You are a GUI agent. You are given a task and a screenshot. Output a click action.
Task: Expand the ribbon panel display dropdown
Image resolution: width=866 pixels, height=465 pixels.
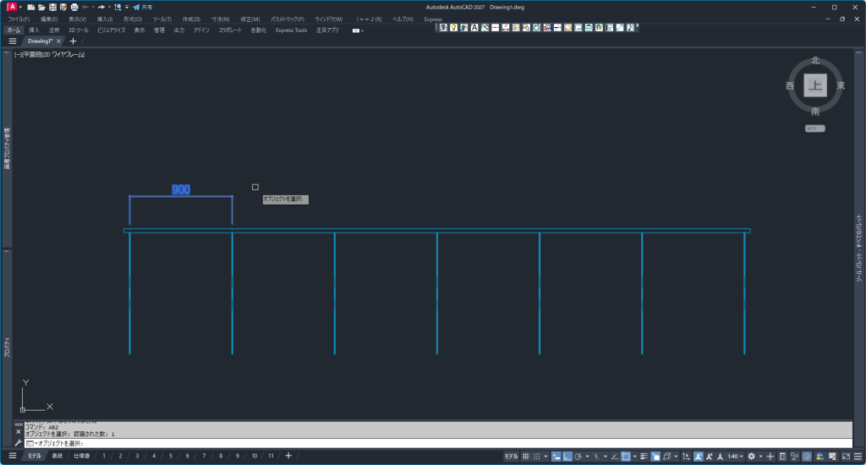pos(358,30)
